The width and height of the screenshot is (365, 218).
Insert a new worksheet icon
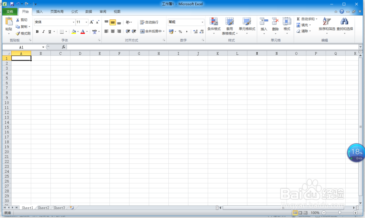coord(72,208)
